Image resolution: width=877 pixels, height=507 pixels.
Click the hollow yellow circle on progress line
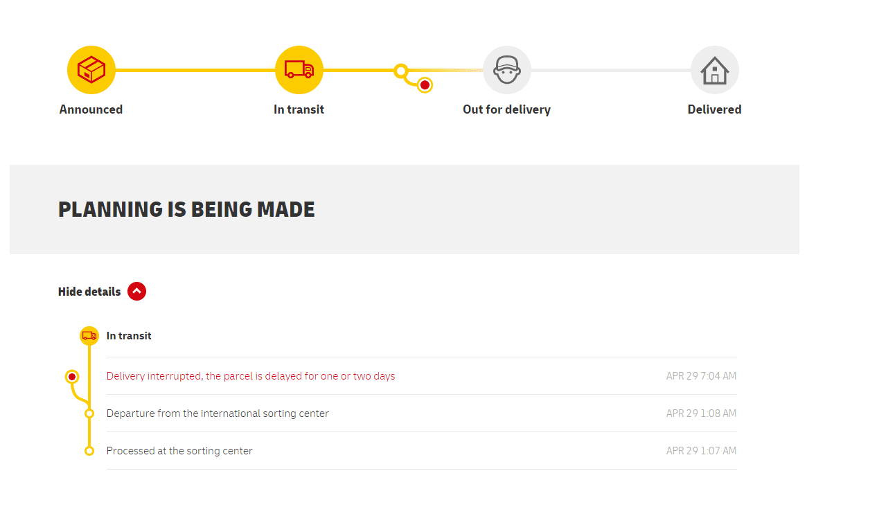401,71
